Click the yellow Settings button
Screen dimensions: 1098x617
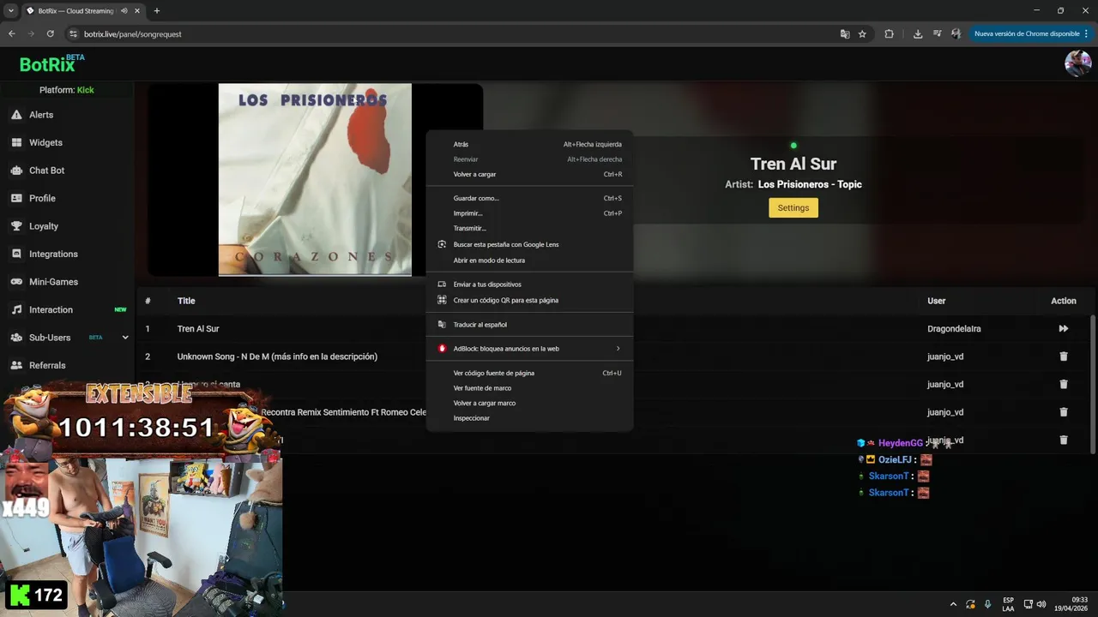pyautogui.click(x=793, y=207)
